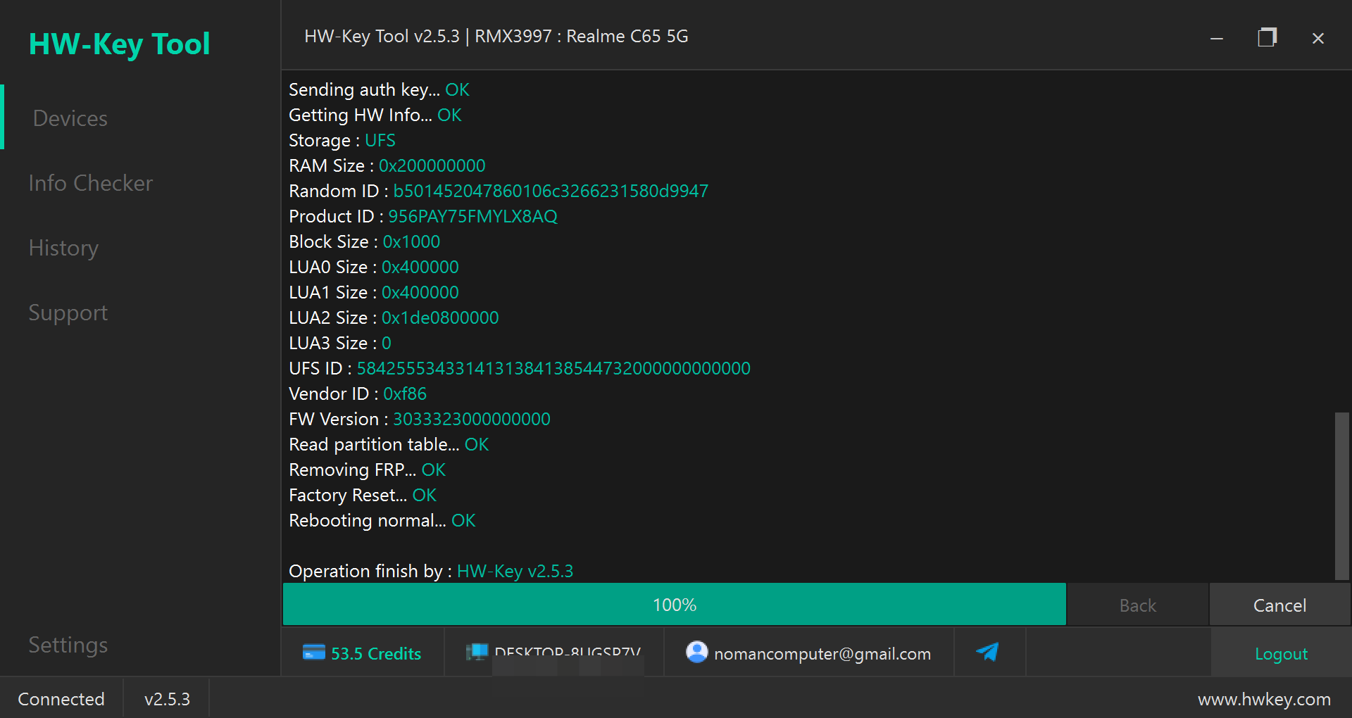Log out using the Logout button
This screenshot has width=1352, height=718.
(1281, 653)
